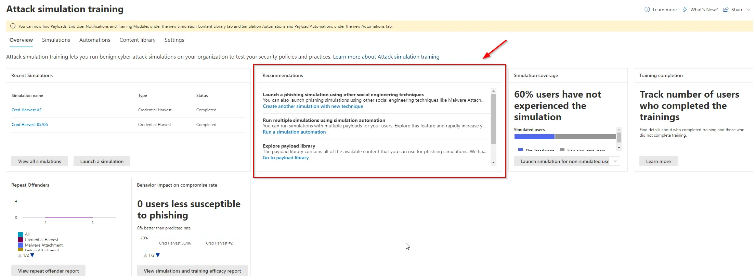Click the 0 users less susceptible to phishing heading
Viewport: 755px width, 276px height.
point(189,210)
